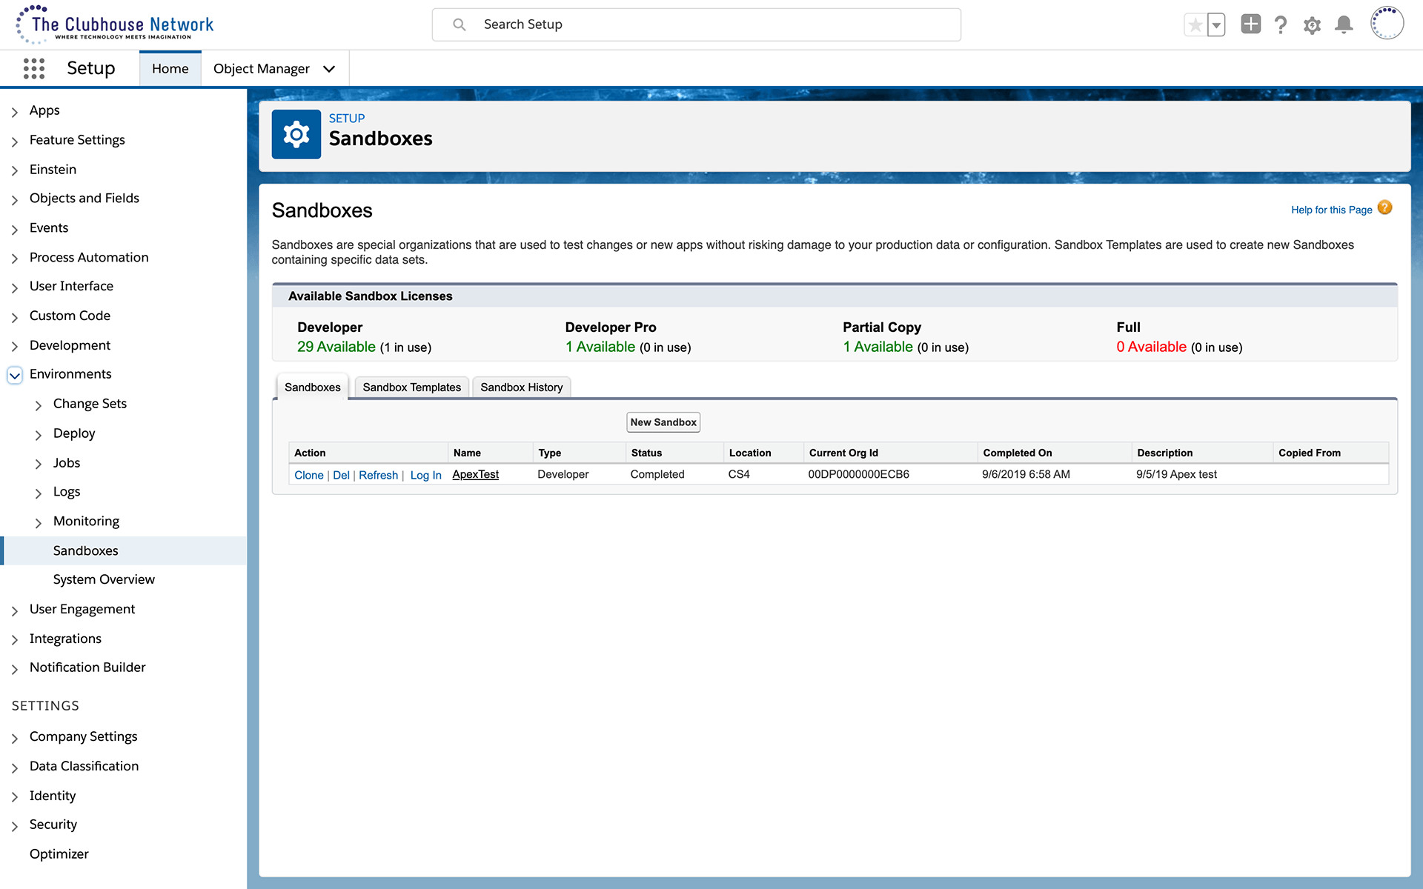Viewport: 1423px width, 889px height.
Task: Click the favorites star icon
Action: pyautogui.click(x=1195, y=25)
